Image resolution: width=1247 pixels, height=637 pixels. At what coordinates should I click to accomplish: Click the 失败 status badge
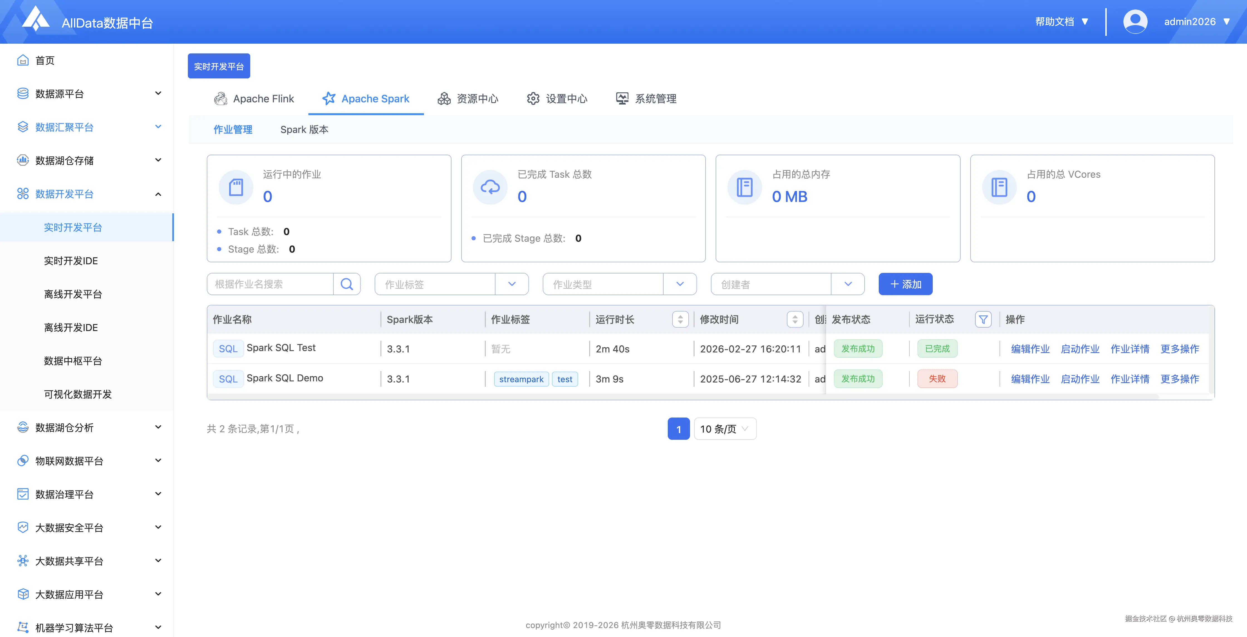pos(937,379)
